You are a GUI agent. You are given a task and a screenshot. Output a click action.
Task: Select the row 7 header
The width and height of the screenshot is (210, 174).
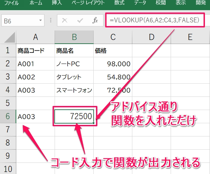(x=8, y=130)
